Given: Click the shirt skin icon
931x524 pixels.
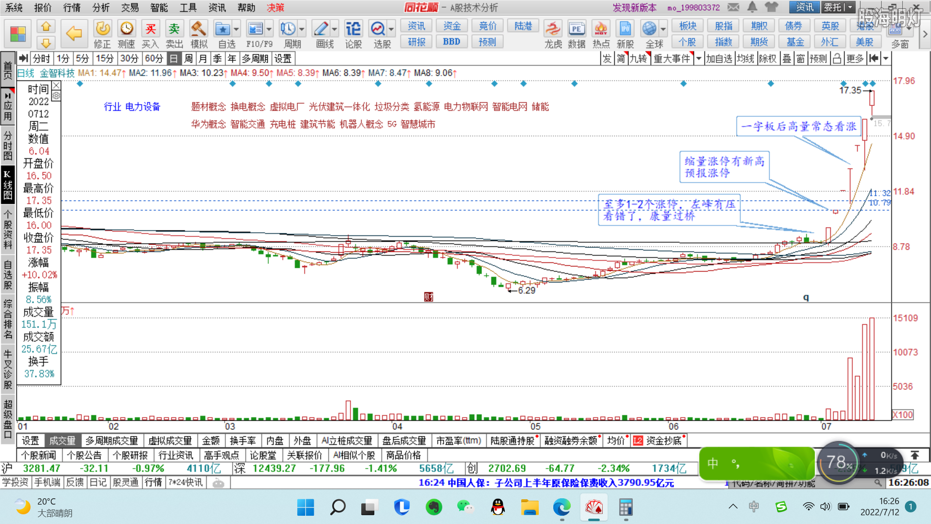Looking at the screenshot, I should coord(771,7).
